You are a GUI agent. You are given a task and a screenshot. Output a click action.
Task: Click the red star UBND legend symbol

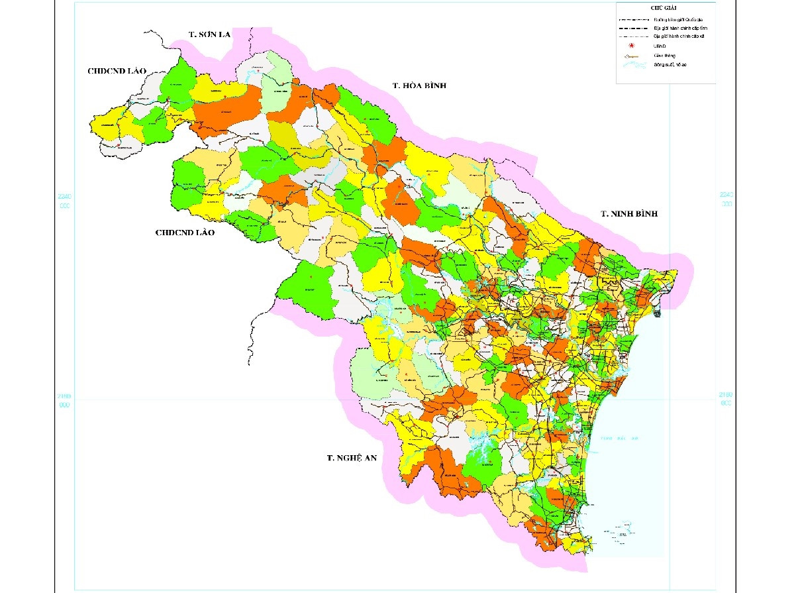click(x=632, y=45)
